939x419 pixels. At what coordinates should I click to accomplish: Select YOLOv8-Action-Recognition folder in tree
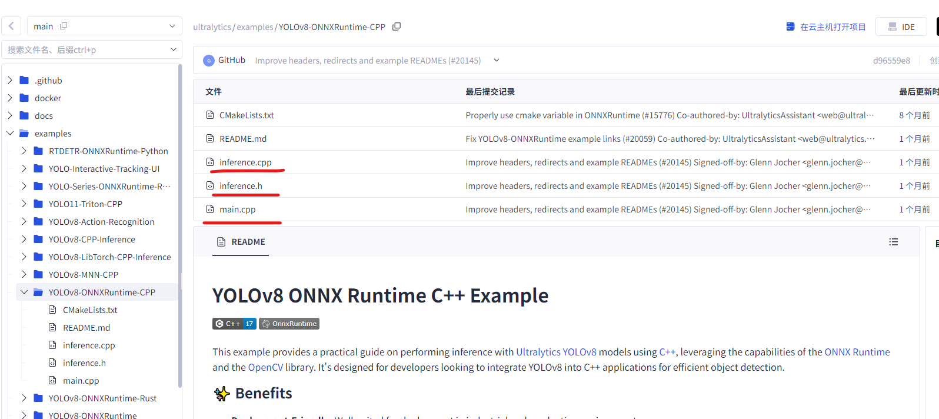102,222
